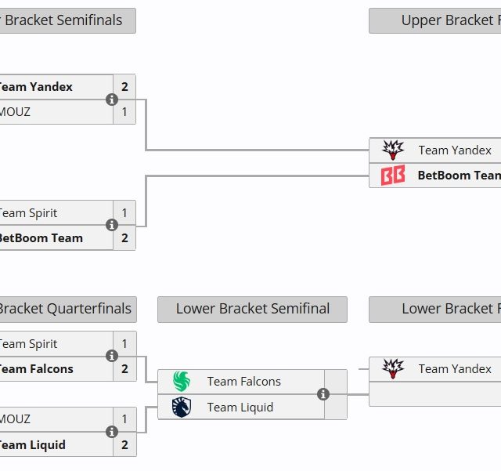The height and width of the screenshot is (471, 501).
Task: Open info icon for Yandex vs MOUZ match
Action: click(112, 100)
